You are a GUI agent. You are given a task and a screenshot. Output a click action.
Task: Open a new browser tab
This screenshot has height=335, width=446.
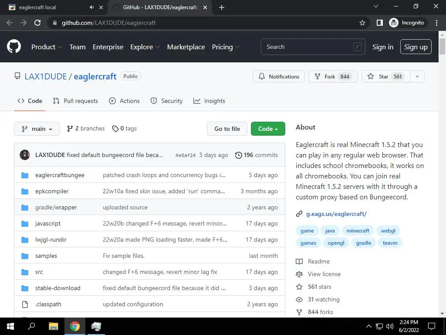pyautogui.click(x=222, y=7)
